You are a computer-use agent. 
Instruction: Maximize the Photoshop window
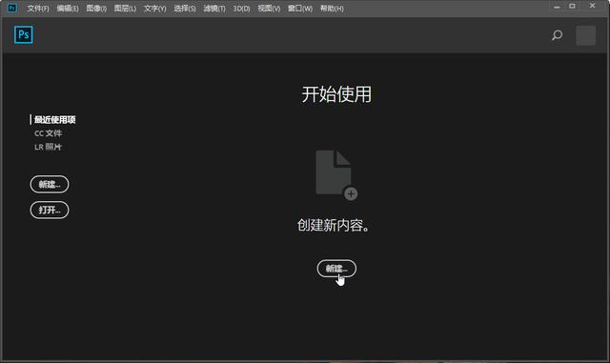click(572, 7)
